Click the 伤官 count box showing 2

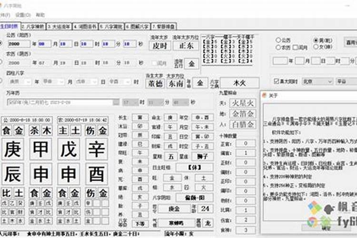pos(246,220)
